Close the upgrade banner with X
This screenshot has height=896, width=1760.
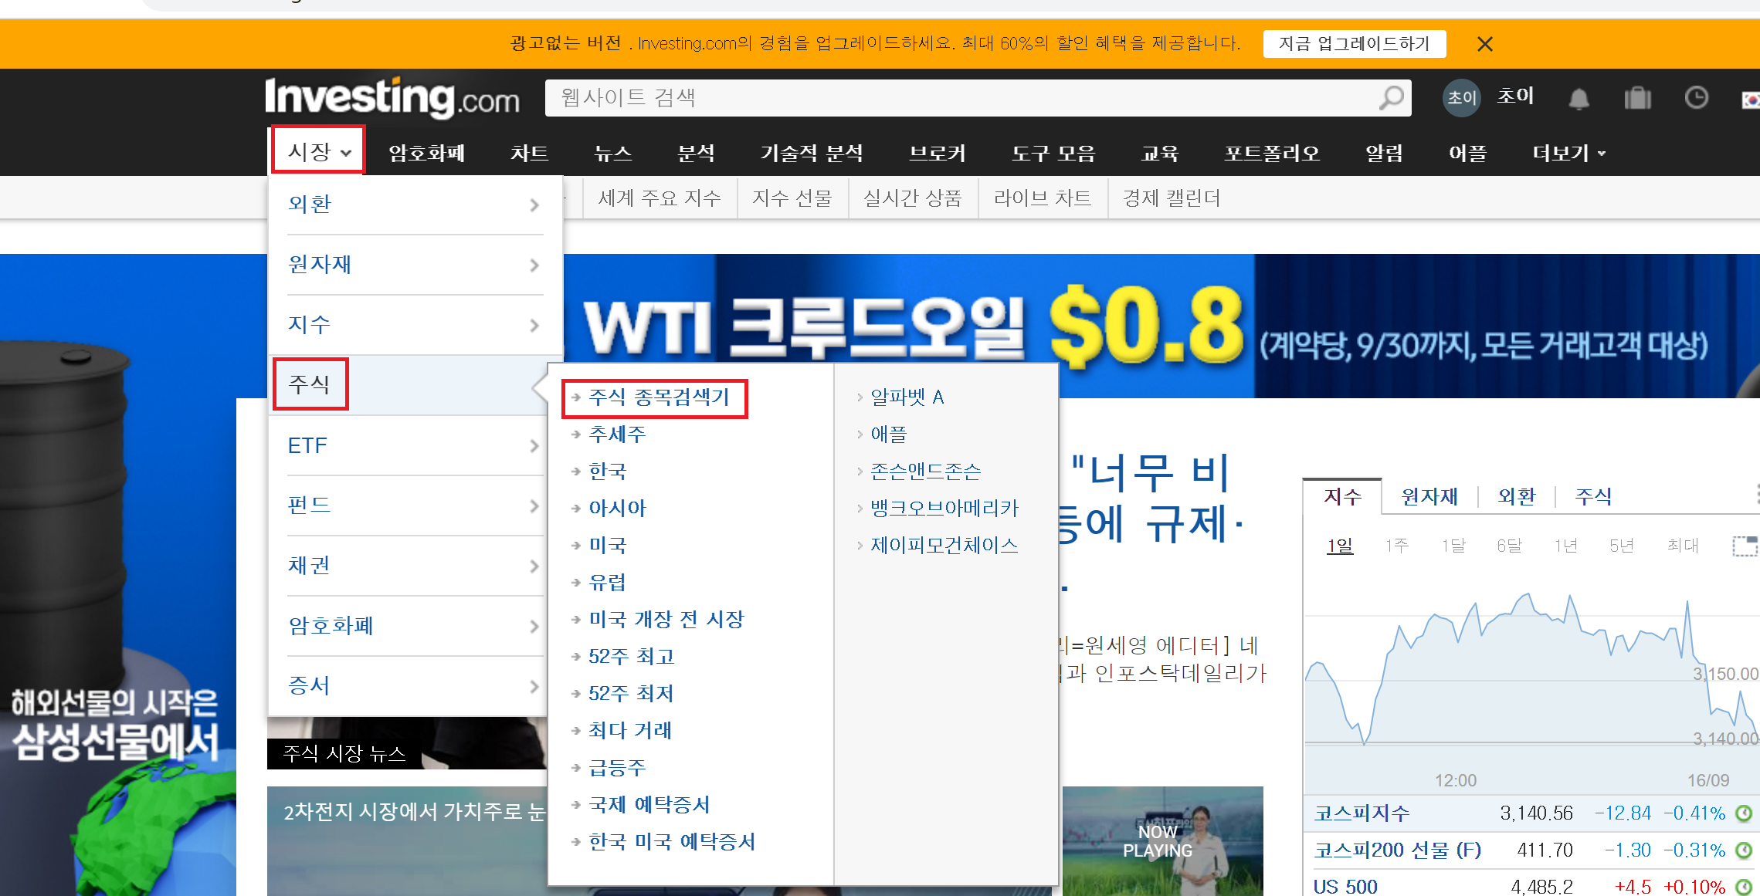point(1484,44)
